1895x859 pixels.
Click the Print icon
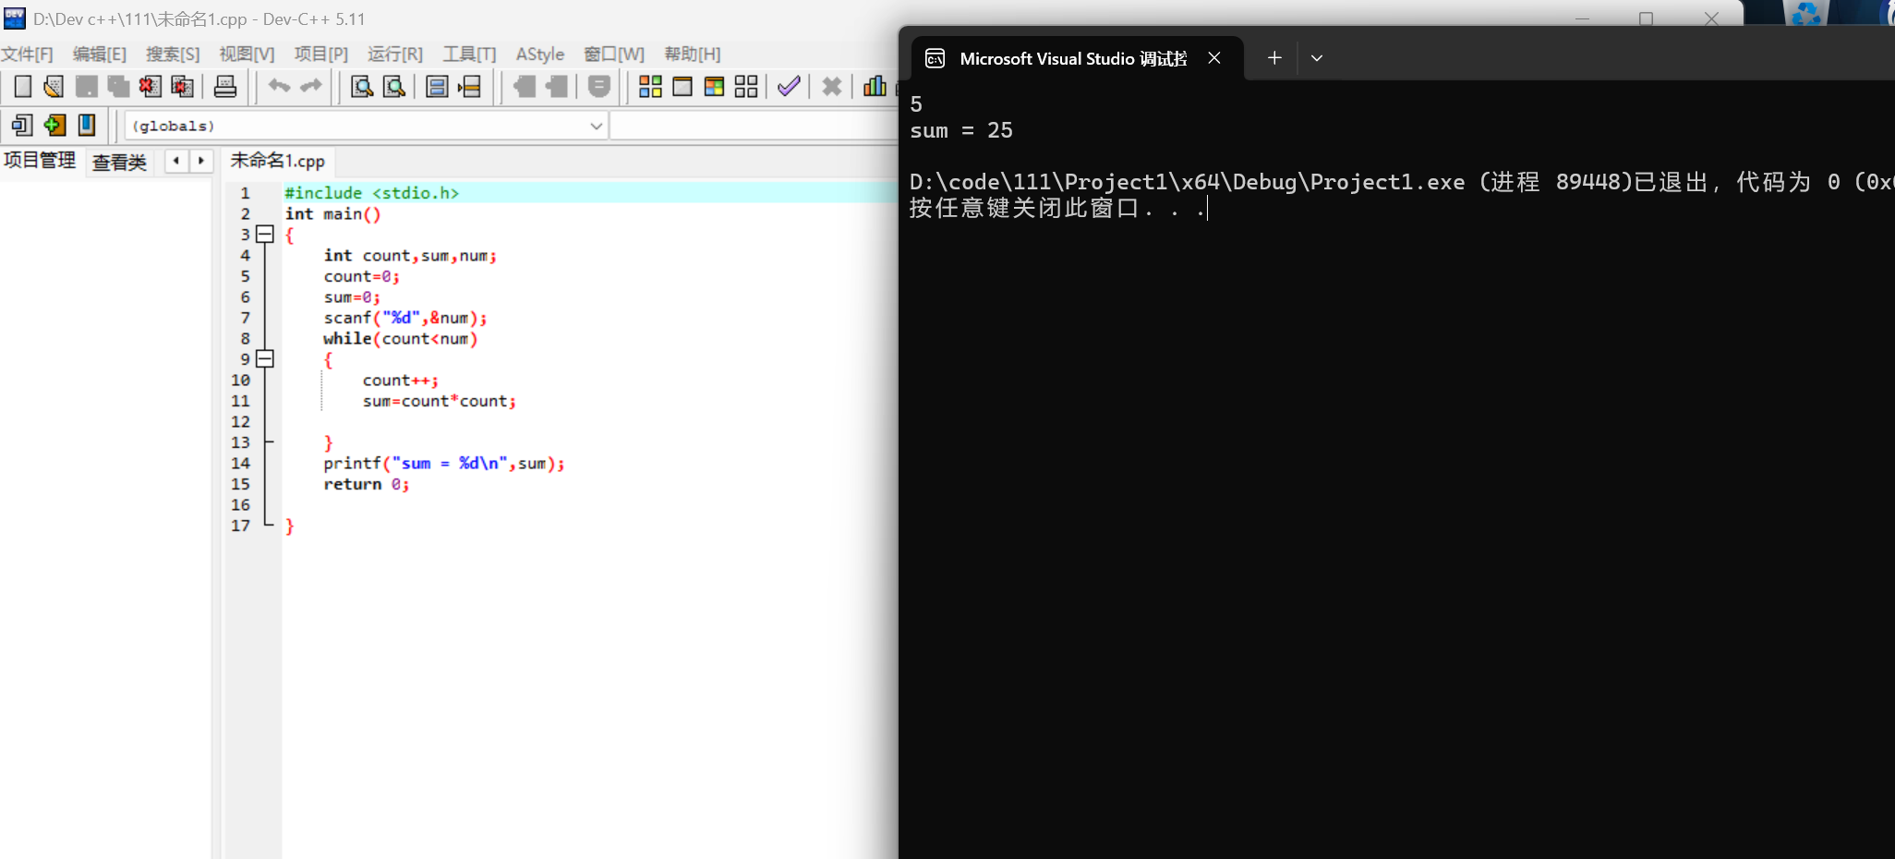click(225, 87)
